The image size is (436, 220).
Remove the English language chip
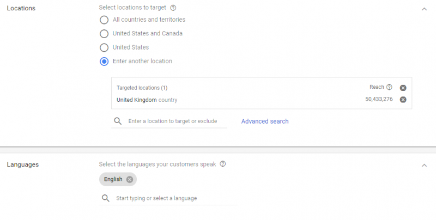[x=130, y=180]
